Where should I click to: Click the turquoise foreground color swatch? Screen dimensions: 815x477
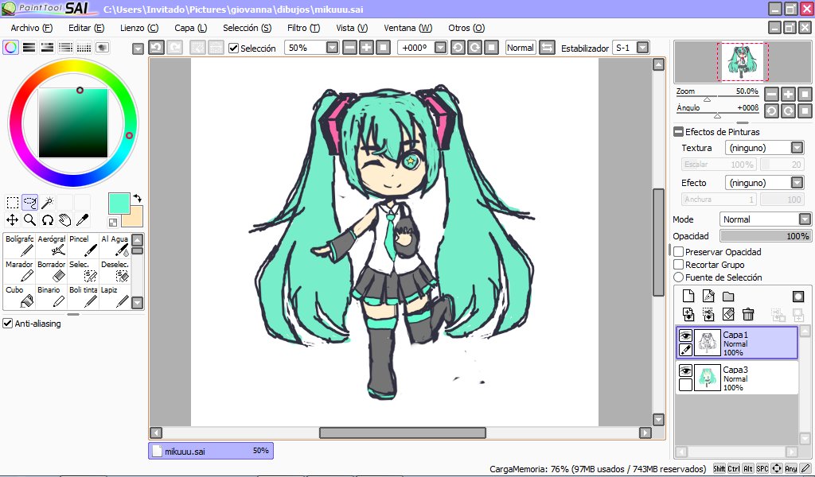point(119,203)
